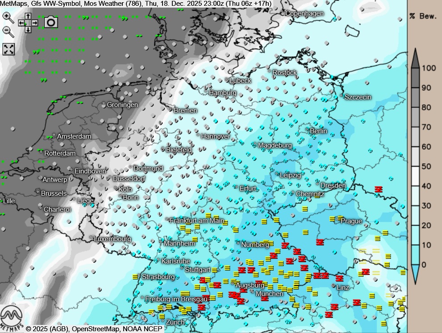Pan the map down with the arrow
This screenshot has height=333, width=442.
click(x=28, y=29)
